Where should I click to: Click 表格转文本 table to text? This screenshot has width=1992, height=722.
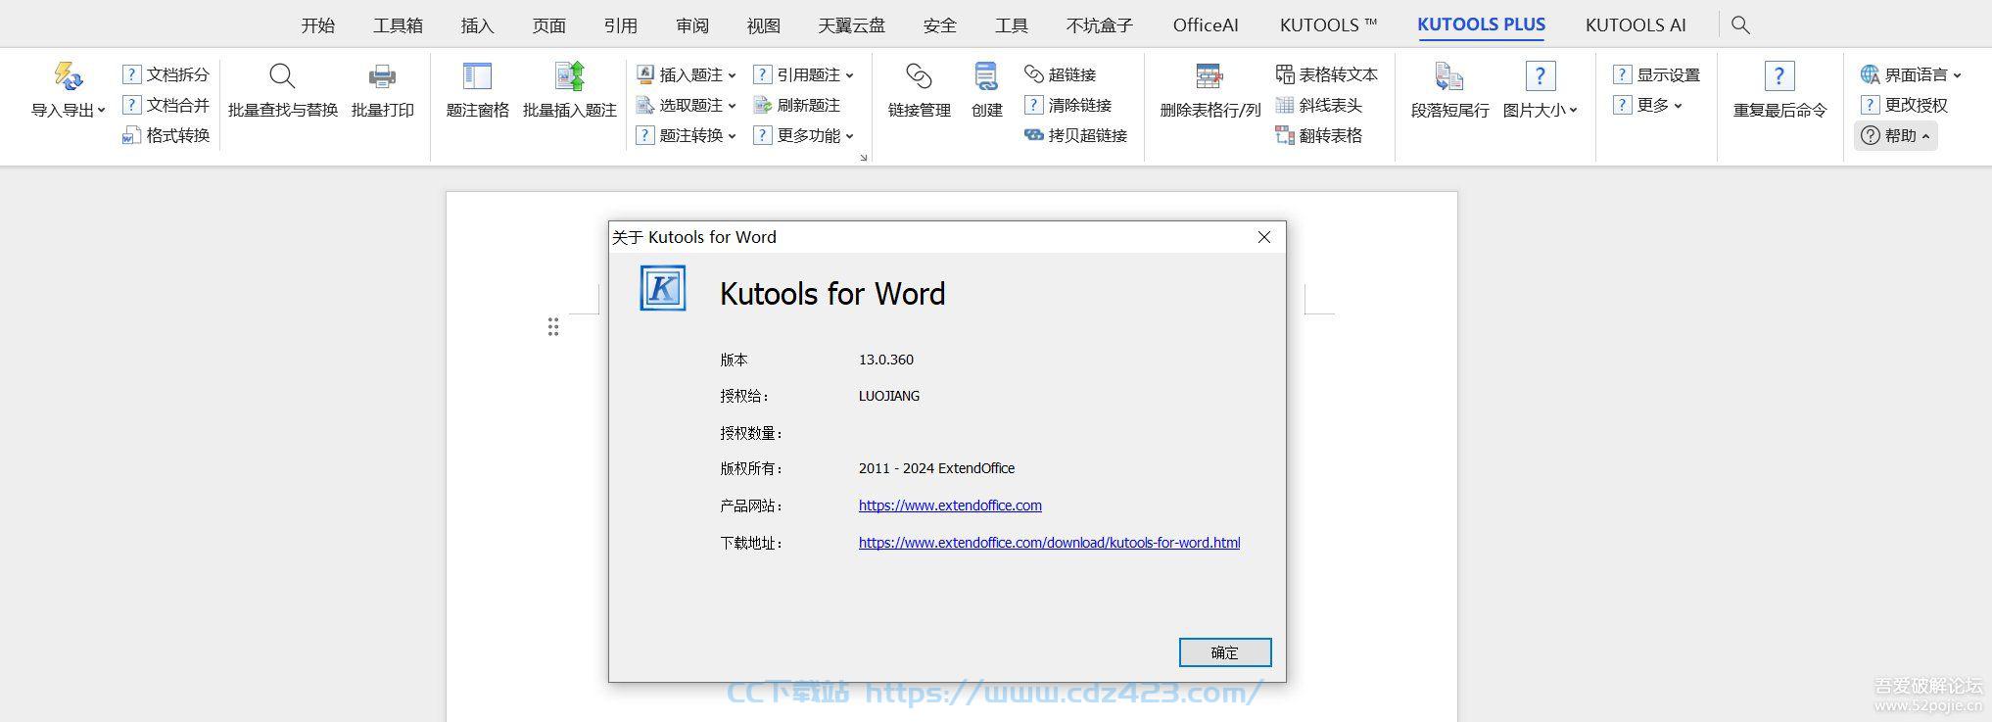(1326, 74)
